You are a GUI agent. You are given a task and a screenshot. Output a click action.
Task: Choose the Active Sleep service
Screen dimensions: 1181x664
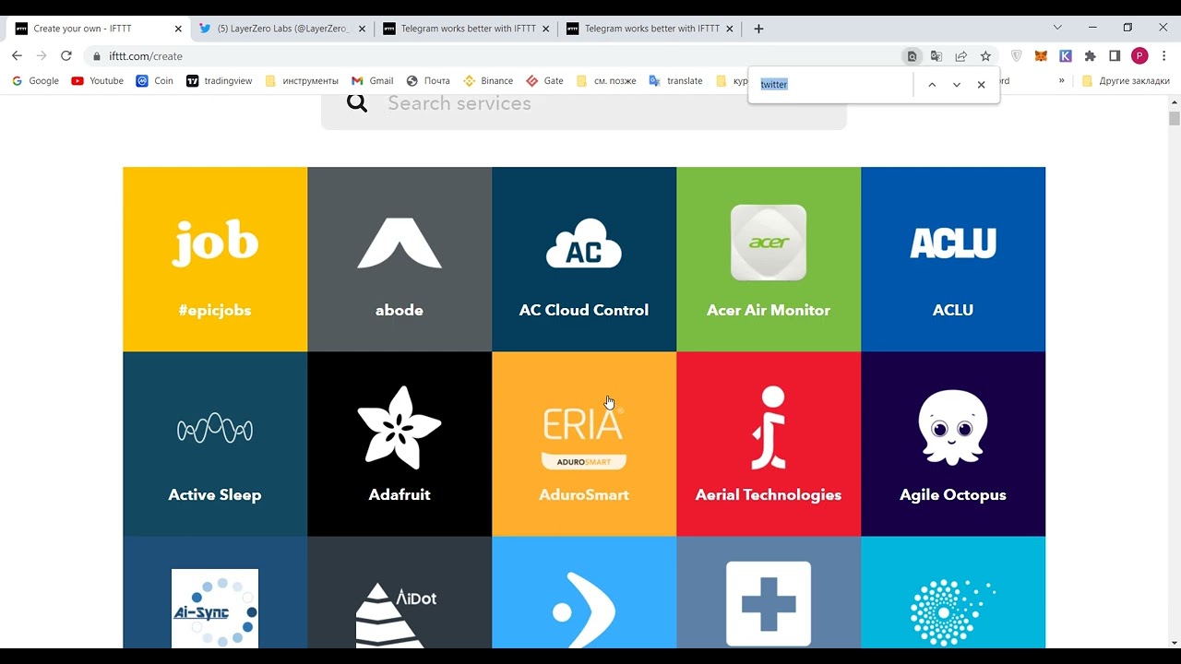click(x=215, y=444)
